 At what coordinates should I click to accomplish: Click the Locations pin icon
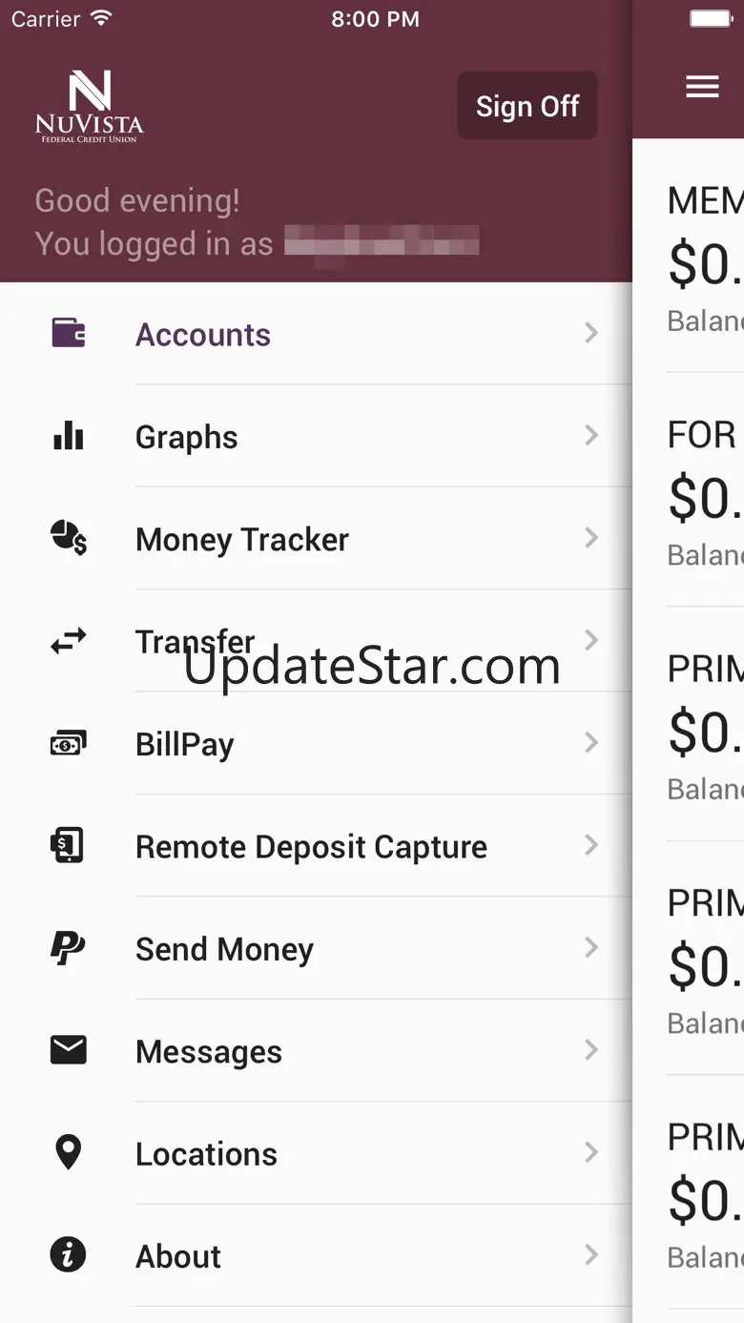(69, 1153)
